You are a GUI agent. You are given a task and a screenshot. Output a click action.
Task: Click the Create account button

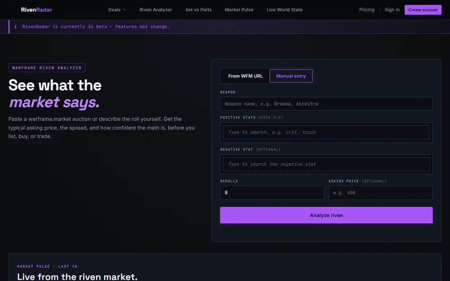pos(423,10)
